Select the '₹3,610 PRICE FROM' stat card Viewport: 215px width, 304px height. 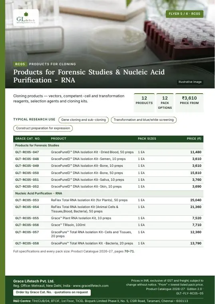(189, 103)
